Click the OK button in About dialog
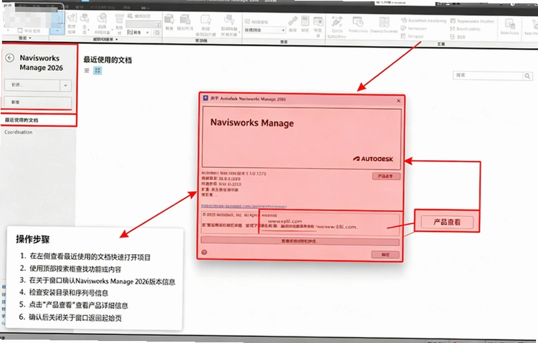Screen dimensions: 538x343 click(x=385, y=254)
